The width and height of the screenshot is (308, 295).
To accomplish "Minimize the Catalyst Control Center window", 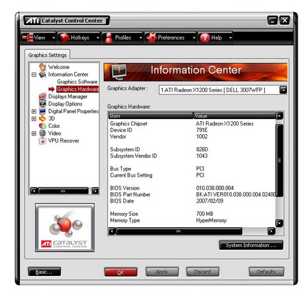I will [x=272, y=21].
